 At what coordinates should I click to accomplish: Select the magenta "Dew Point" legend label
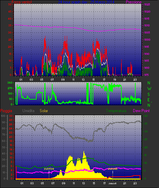point(141,111)
